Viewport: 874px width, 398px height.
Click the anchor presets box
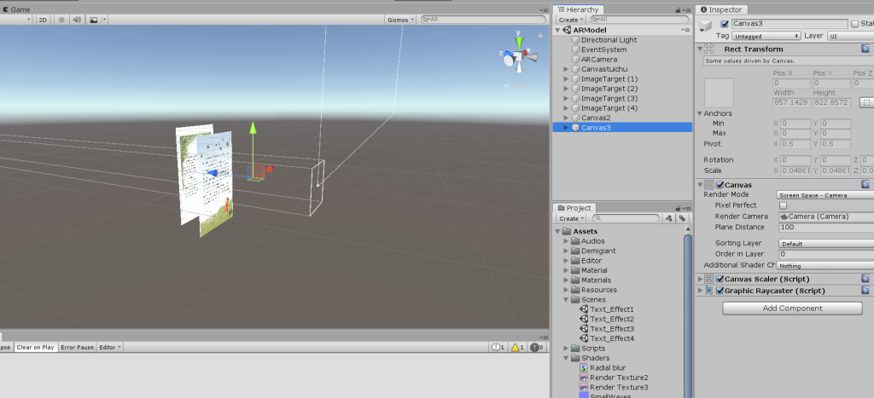click(x=719, y=93)
